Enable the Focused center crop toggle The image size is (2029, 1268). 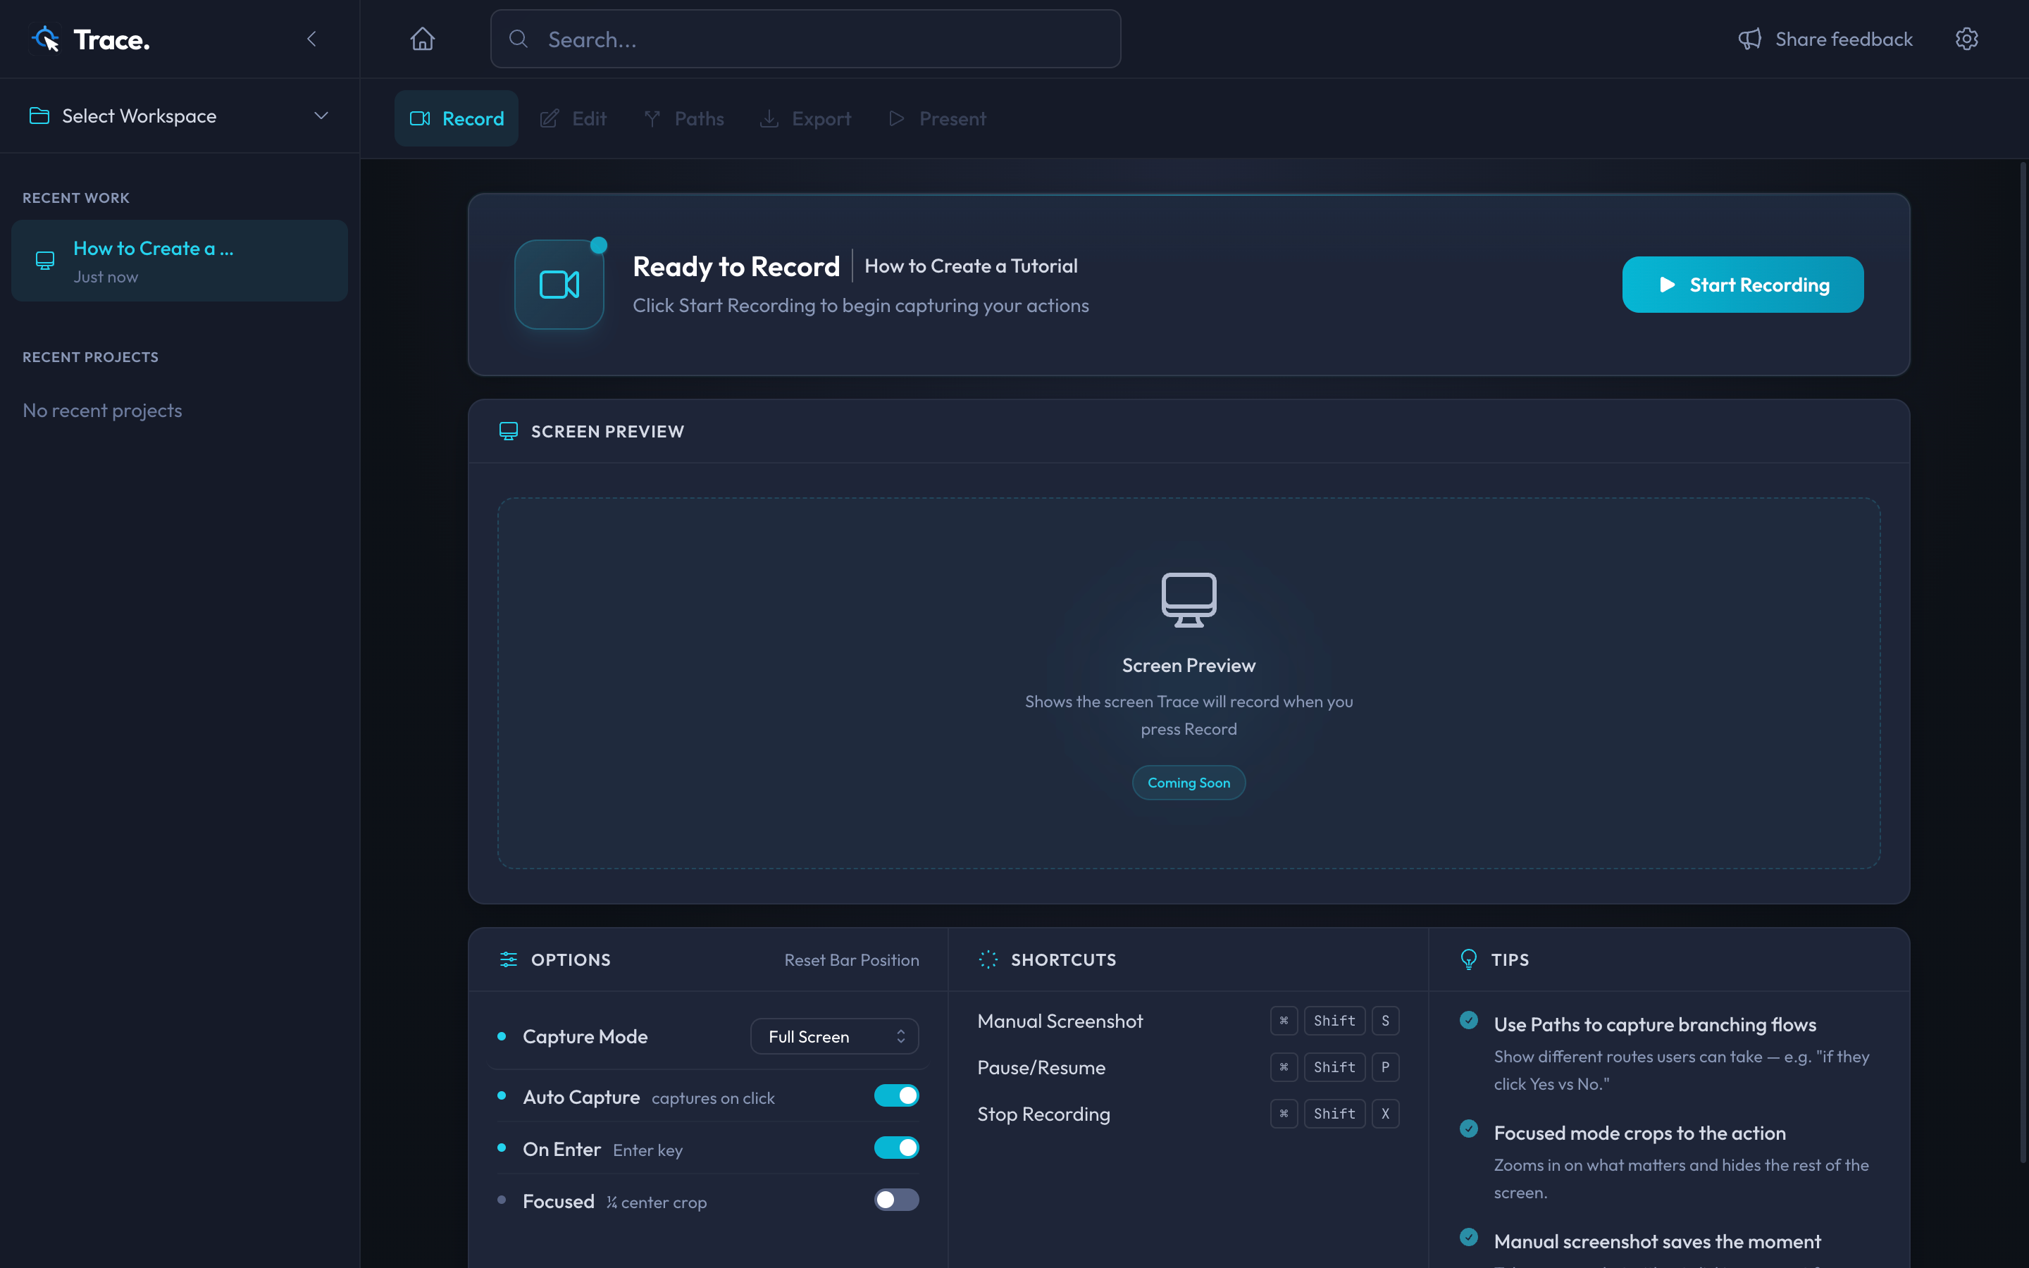(895, 1200)
